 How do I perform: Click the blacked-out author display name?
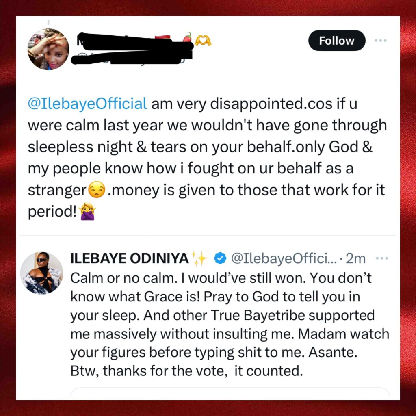tap(130, 41)
